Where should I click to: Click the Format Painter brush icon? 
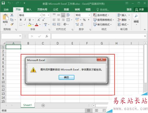[x=12, y=24]
